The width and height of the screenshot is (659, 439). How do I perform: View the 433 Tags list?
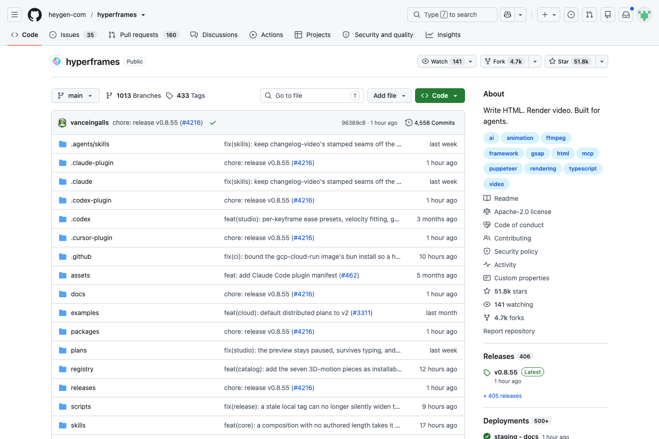[x=185, y=96]
